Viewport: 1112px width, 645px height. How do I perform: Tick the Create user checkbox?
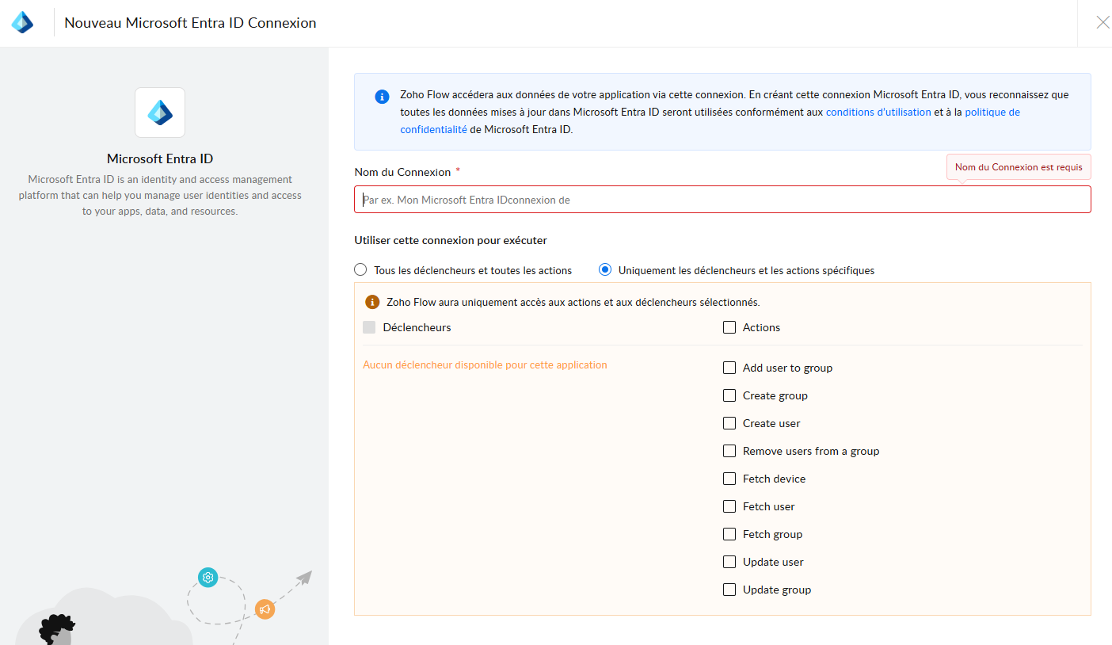pos(729,423)
